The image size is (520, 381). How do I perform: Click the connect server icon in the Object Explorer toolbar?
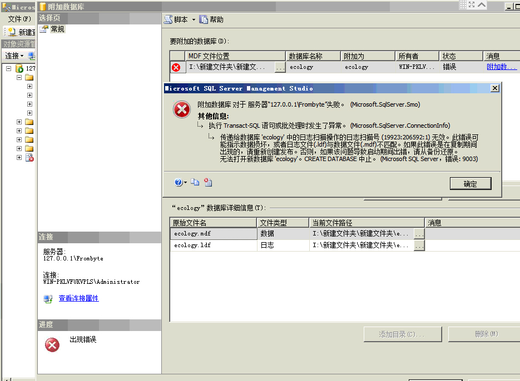click(x=31, y=56)
